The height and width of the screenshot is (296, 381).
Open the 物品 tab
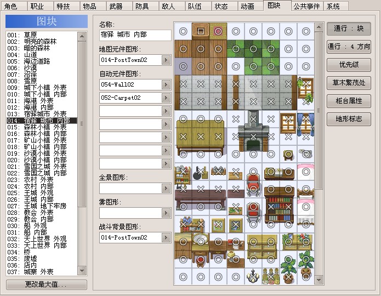click(93, 6)
